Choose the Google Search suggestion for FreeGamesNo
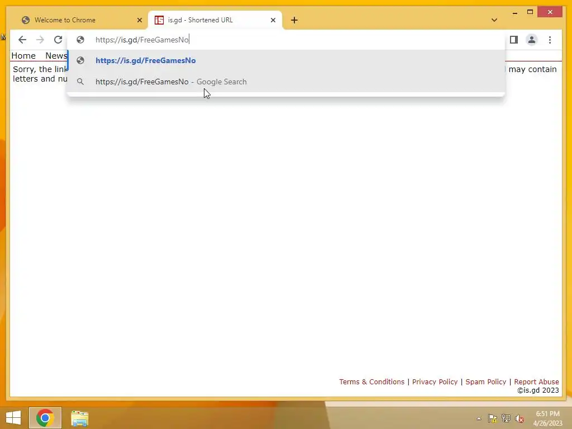Screen dimensions: 572x429 (287, 82)
